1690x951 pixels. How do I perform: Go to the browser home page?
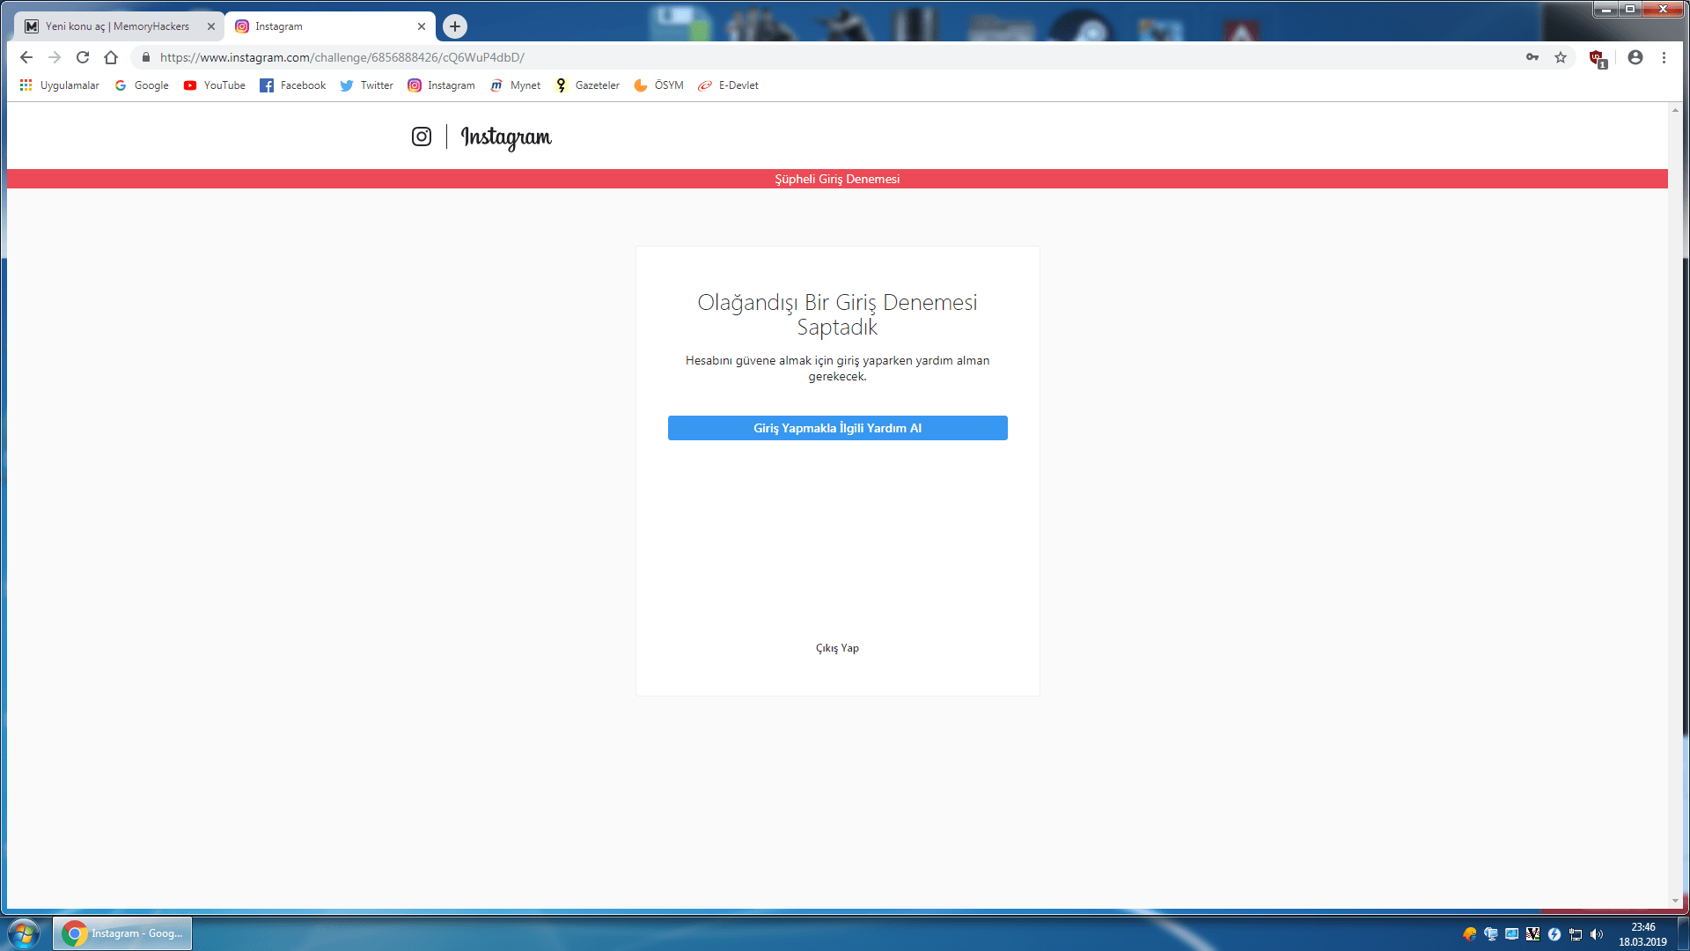coord(111,57)
